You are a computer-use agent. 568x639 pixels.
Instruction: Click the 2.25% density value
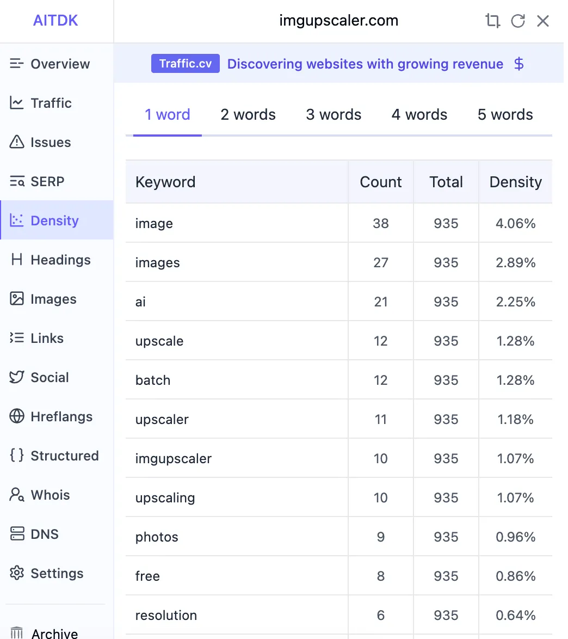tap(515, 302)
